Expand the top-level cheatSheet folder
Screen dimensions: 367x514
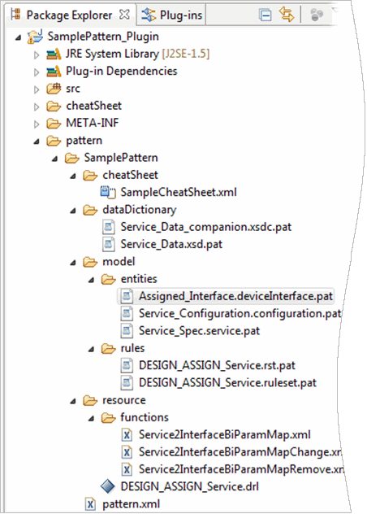[x=37, y=107]
